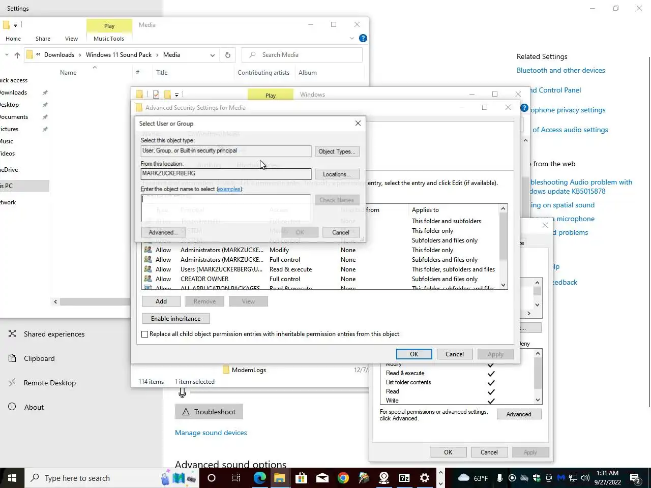Open the Music Tools tab
Viewport: 651px width, 488px height.
click(x=109, y=39)
